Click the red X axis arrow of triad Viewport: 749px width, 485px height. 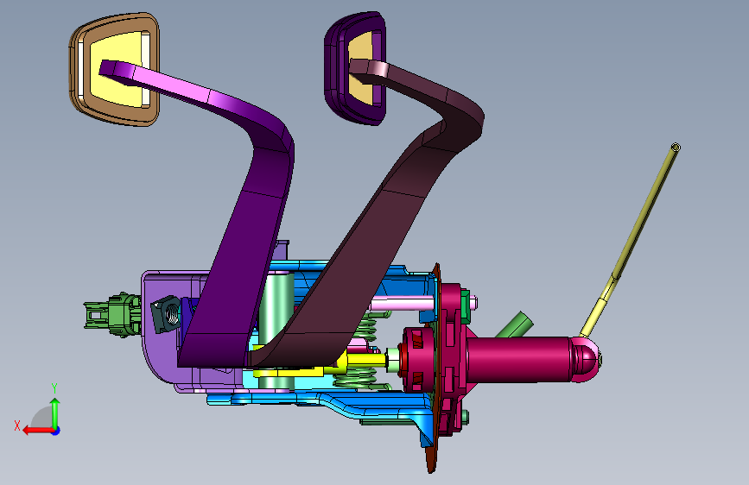point(38,430)
